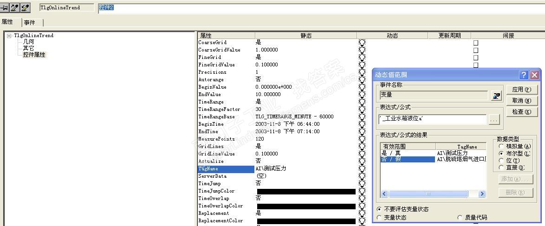Switch to the 事件 tab
This screenshot has height=226, width=545.
(30, 23)
